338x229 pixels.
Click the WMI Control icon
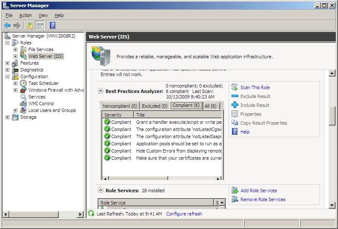pos(23,104)
